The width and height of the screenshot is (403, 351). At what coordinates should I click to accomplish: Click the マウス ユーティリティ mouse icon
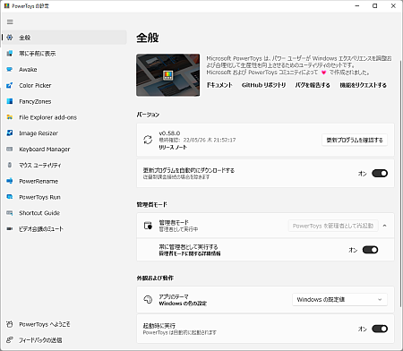10,165
